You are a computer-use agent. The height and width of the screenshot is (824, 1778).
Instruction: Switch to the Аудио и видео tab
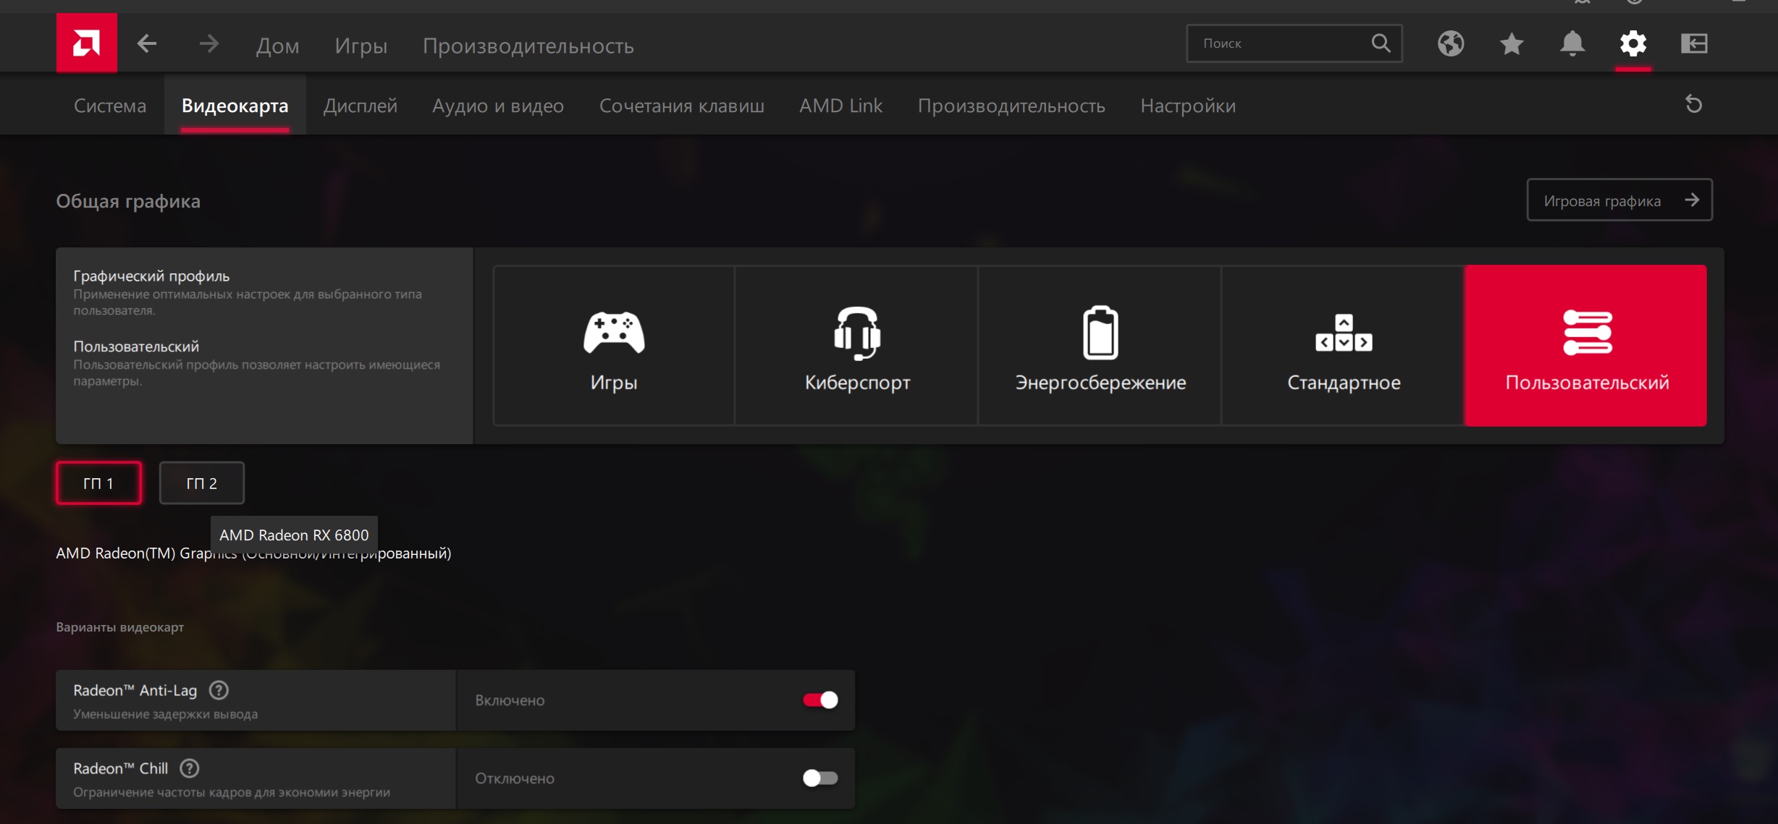pos(498,106)
